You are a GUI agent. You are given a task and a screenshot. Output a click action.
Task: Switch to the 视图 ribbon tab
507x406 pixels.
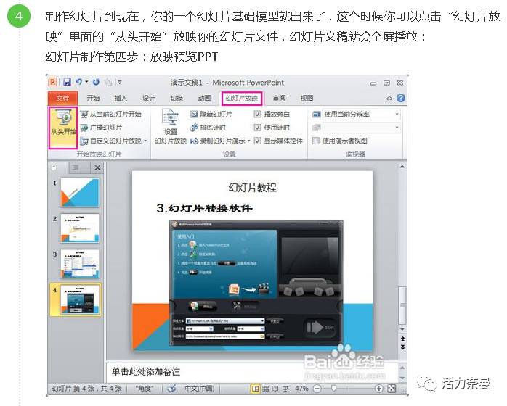(307, 98)
